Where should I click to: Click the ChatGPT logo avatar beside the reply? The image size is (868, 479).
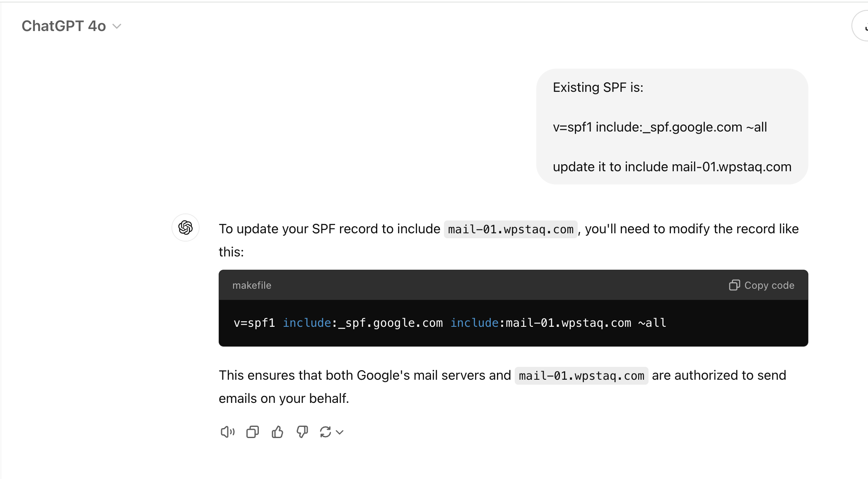pyautogui.click(x=186, y=228)
